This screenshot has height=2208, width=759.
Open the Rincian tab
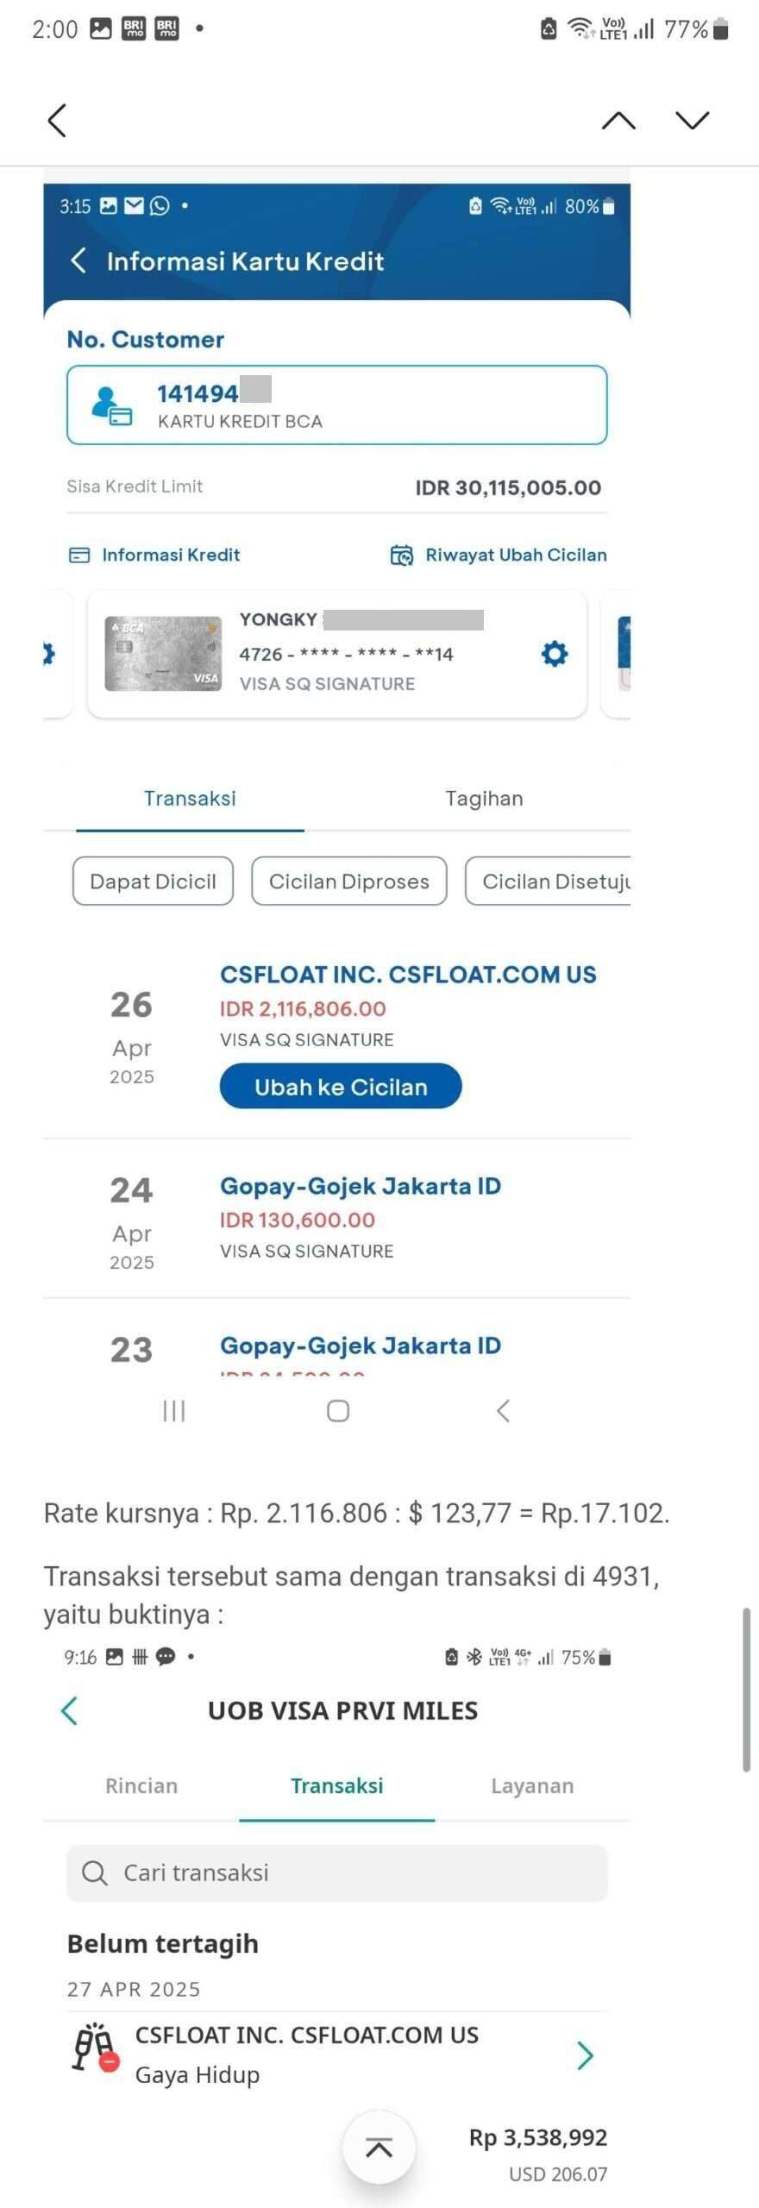click(x=141, y=1785)
